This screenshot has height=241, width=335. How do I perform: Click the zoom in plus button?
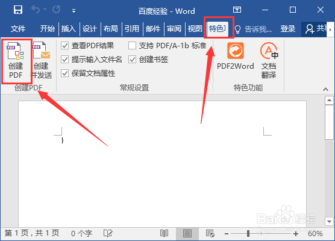[x=296, y=234]
